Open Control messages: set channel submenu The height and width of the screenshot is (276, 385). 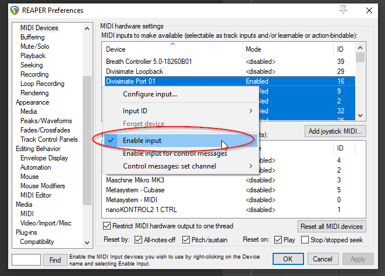coord(181,166)
